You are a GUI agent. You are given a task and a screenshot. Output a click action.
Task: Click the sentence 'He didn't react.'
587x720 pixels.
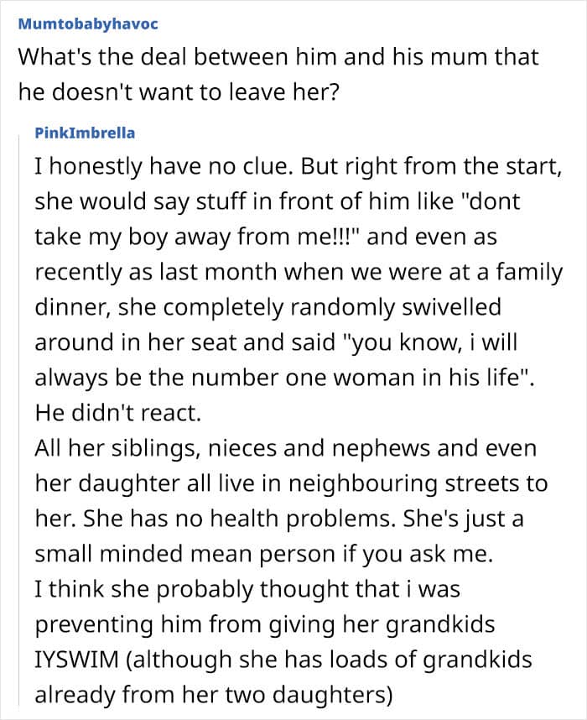(118, 413)
